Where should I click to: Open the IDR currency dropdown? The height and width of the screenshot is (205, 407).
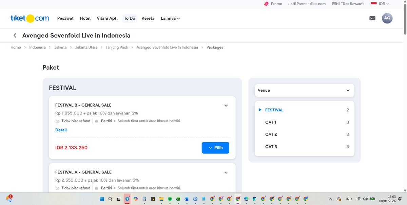380,4
